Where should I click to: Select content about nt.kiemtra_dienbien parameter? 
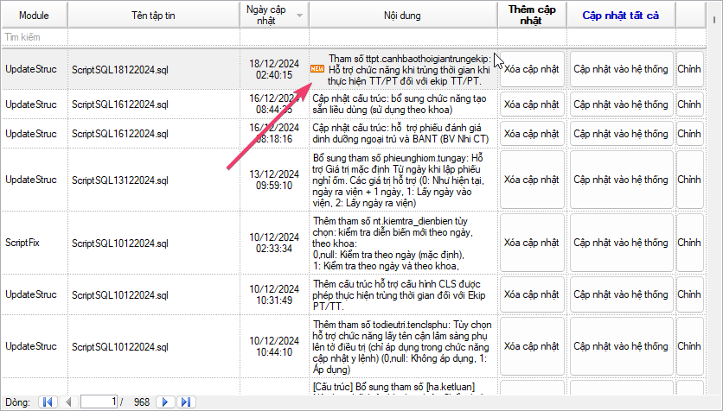(393, 243)
